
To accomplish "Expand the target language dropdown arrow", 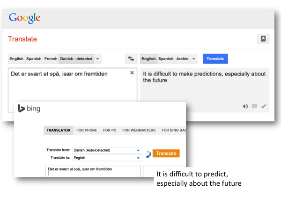I will [194, 59].
